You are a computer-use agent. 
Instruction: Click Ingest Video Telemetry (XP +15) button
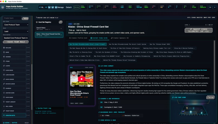[199, 30]
